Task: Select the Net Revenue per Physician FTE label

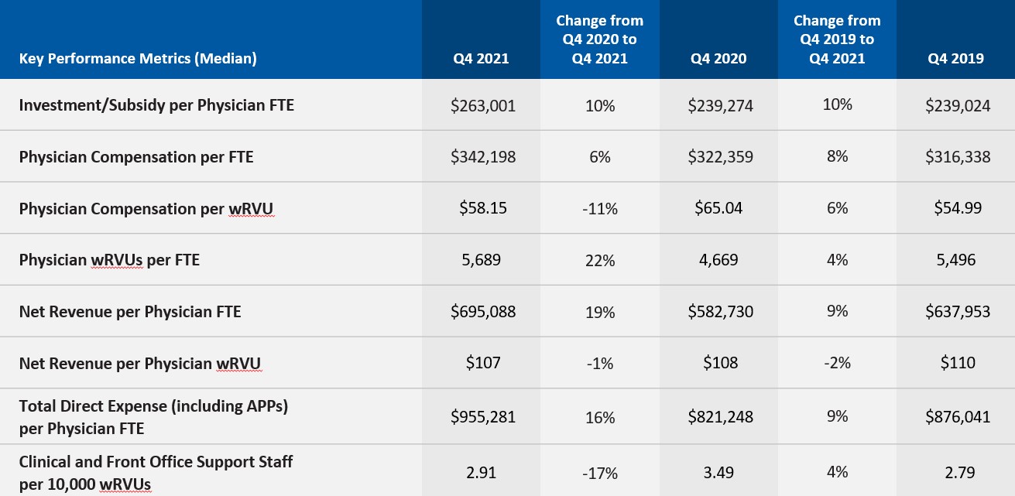Action: pos(130,312)
